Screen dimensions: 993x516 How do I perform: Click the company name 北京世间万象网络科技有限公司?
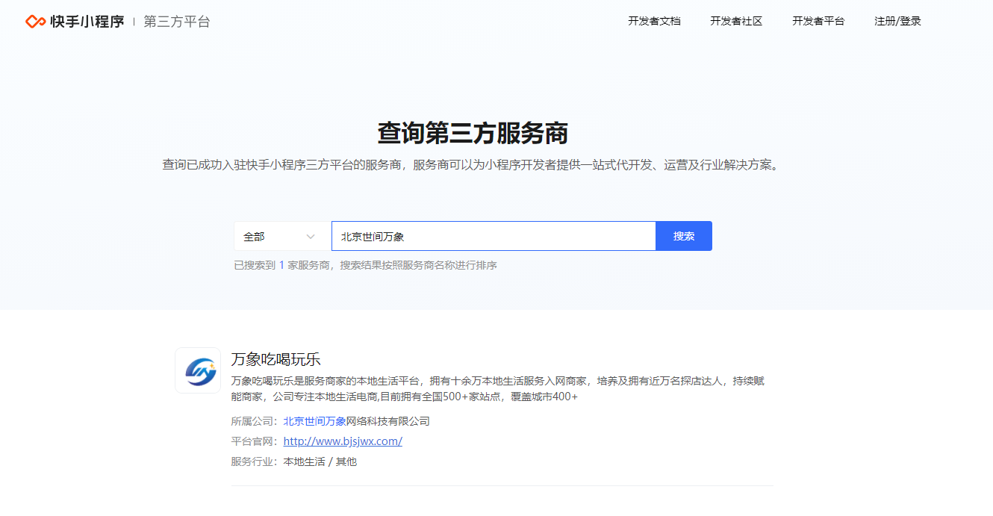click(x=357, y=421)
